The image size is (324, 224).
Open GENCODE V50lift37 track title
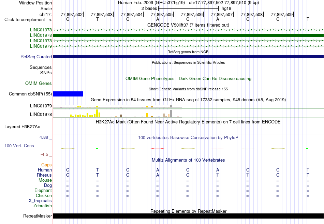[188, 25]
